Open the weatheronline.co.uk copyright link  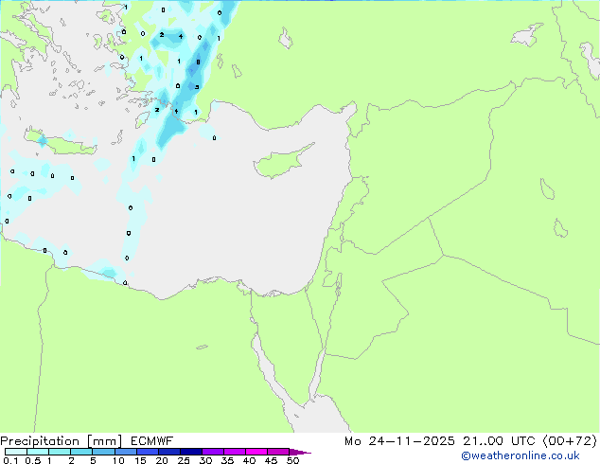[521, 455]
